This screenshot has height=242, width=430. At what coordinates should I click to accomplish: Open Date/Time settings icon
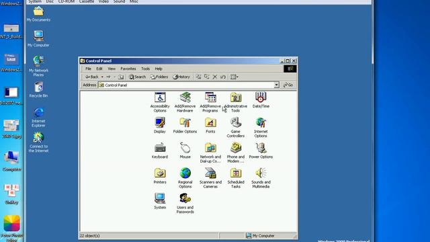tap(261, 100)
